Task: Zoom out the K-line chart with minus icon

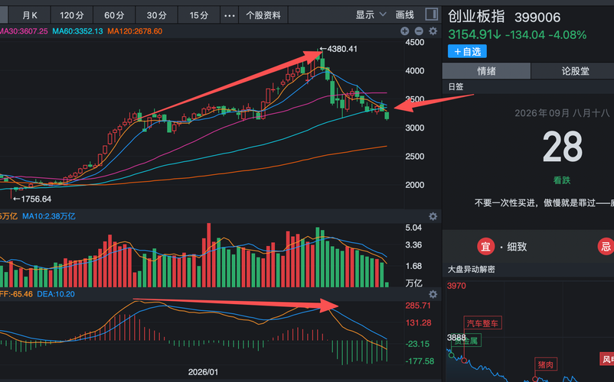Action: click(x=419, y=31)
